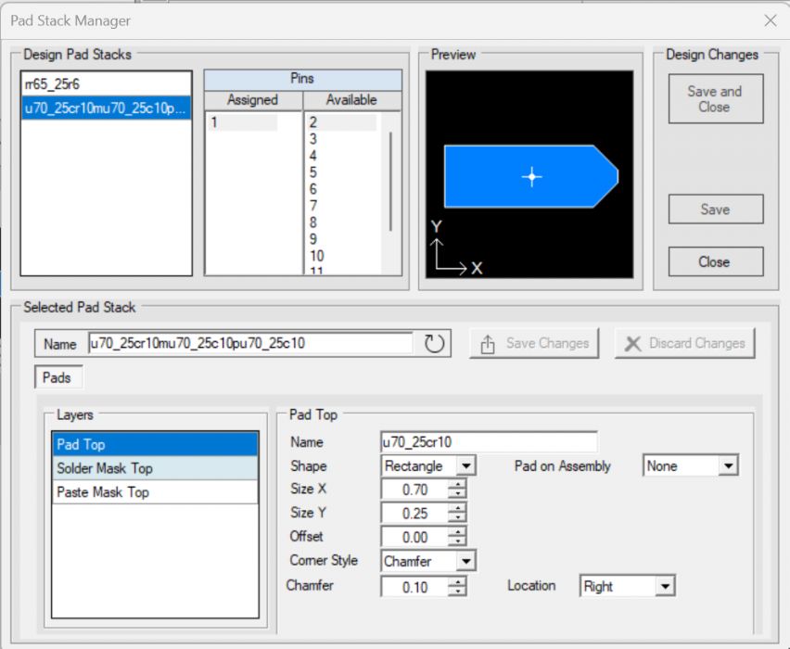
Task: Click the Save button
Action: (x=715, y=210)
